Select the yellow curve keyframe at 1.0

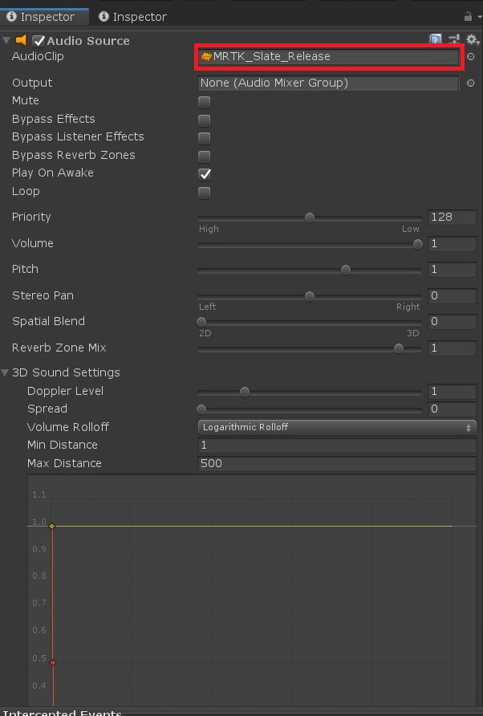tap(52, 526)
